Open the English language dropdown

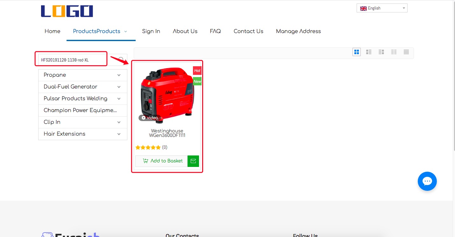tap(382, 8)
